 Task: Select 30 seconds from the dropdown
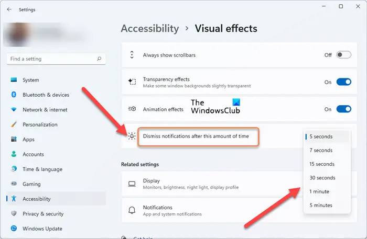[322, 178]
